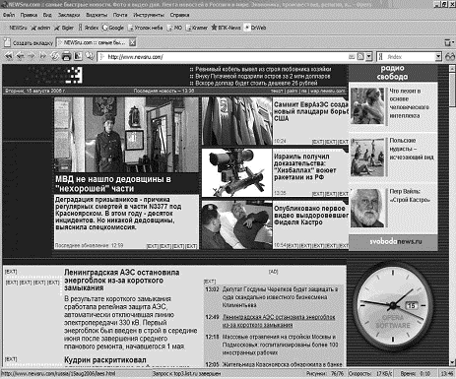This screenshot has width=456, height=379.
Task: Open the closed tabs trash can
Action: coord(447,42)
